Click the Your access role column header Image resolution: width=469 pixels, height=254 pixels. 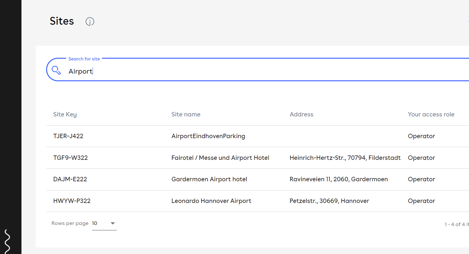coord(431,114)
